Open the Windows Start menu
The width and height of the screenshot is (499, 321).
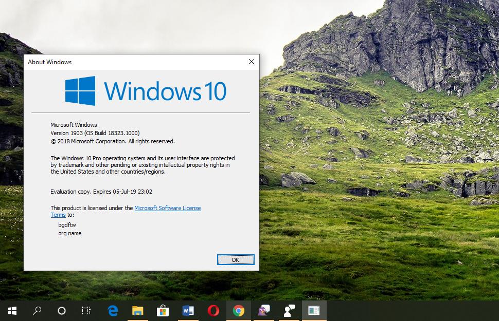(x=12, y=311)
